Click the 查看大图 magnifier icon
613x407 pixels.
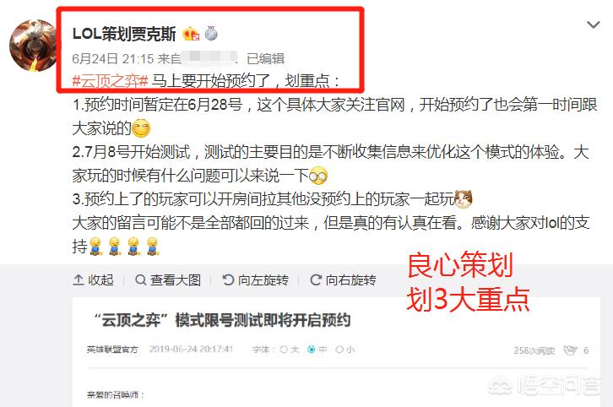coord(141,280)
